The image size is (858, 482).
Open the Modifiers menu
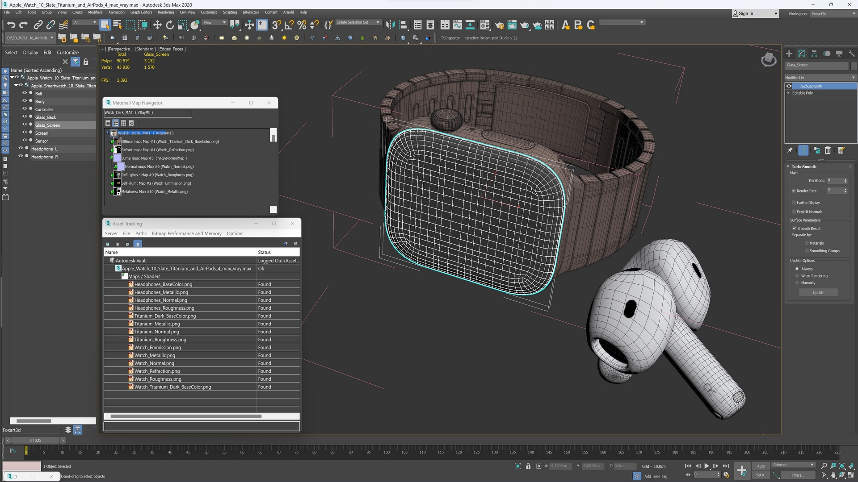tap(95, 12)
